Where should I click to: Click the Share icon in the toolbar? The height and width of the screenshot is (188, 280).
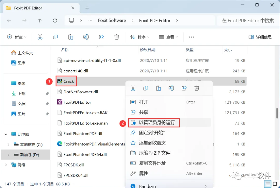[101, 37]
